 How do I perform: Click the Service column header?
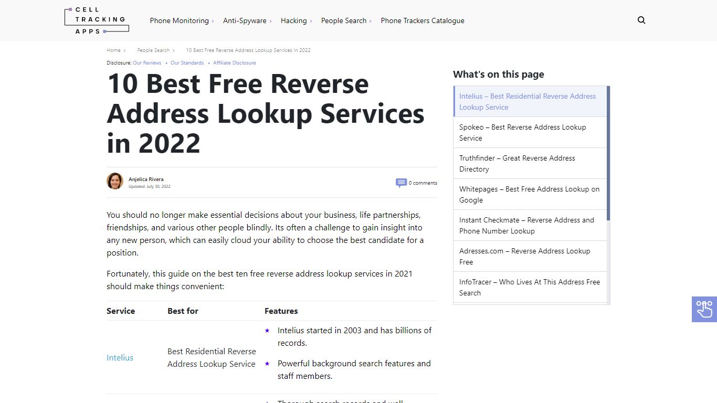(121, 311)
